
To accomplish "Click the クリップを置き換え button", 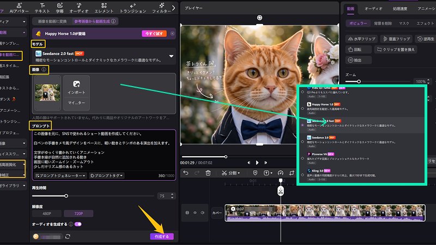I will click(396, 50).
